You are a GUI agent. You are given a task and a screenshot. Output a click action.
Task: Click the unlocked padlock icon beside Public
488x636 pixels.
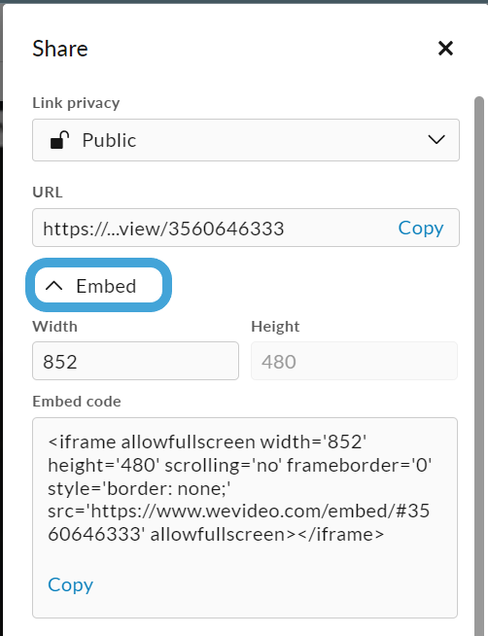[59, 140]
